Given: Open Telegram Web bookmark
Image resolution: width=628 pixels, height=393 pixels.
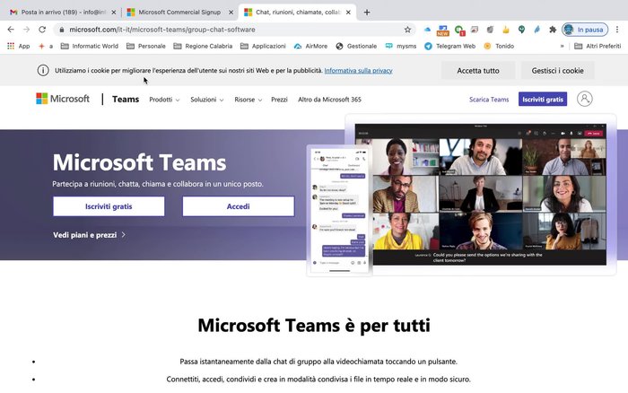Looking at the screenshot, I should coord(449,46).
